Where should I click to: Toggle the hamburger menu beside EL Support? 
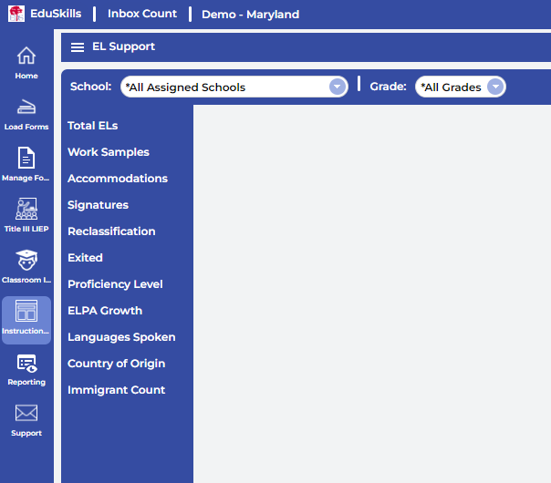pos(78,46)
